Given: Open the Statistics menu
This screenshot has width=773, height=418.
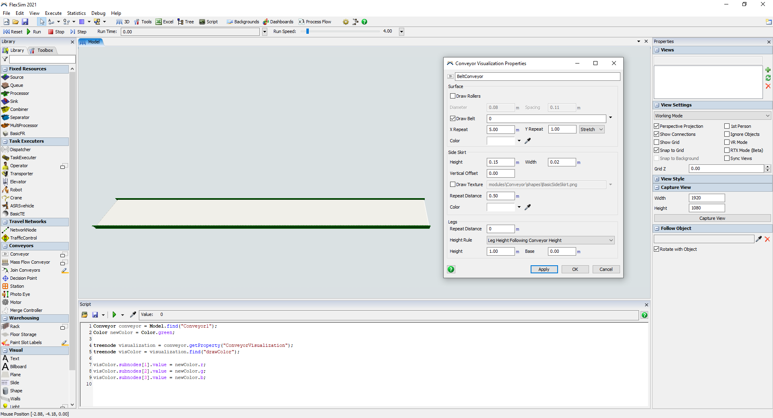Looking at the screenshot, I should (76, 13).
